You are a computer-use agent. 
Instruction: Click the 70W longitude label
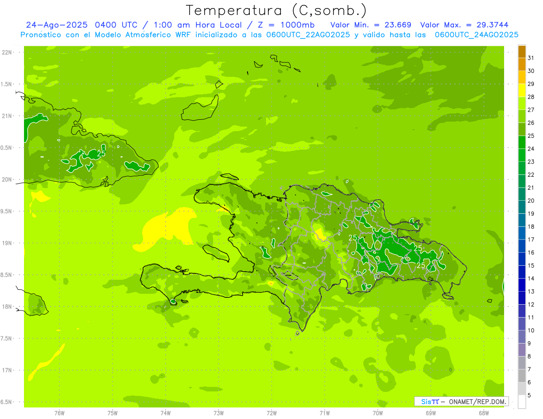pos(378,413)
